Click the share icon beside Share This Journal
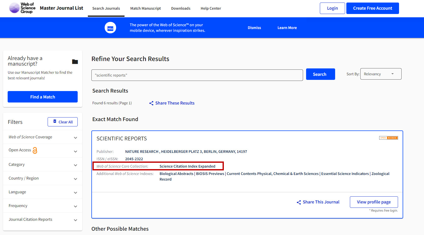 [x=299, y=202]
